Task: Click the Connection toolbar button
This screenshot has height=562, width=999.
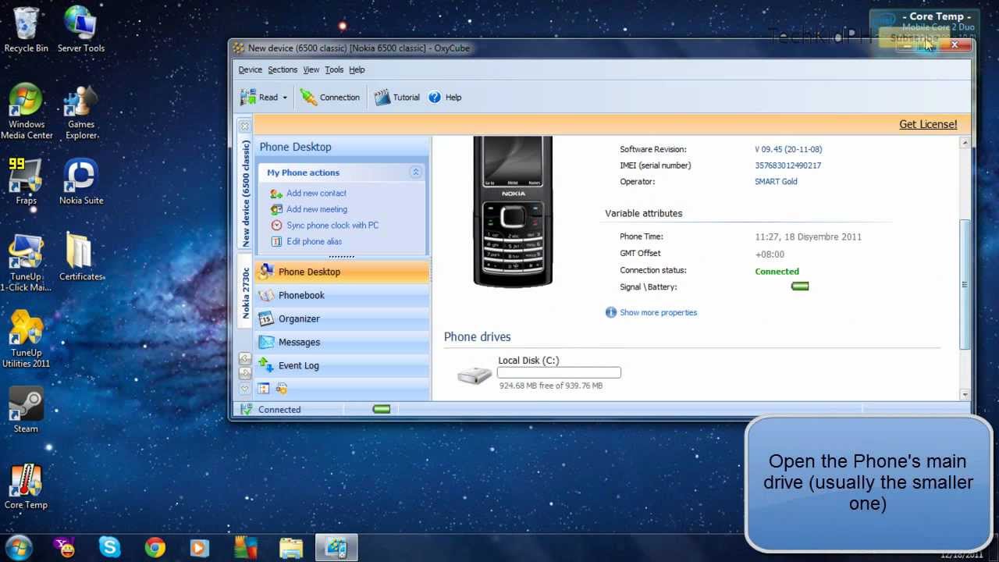Action: [x=330, y=98]
